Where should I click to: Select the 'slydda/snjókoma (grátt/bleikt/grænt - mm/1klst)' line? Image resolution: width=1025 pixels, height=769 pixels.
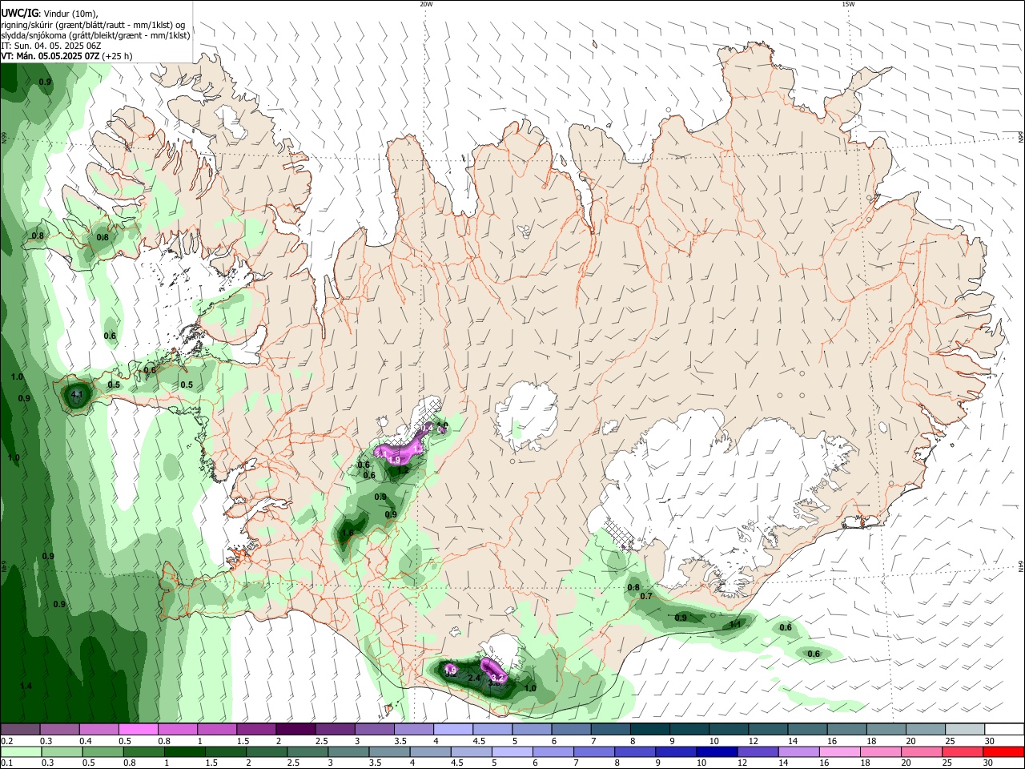(95, 35)
